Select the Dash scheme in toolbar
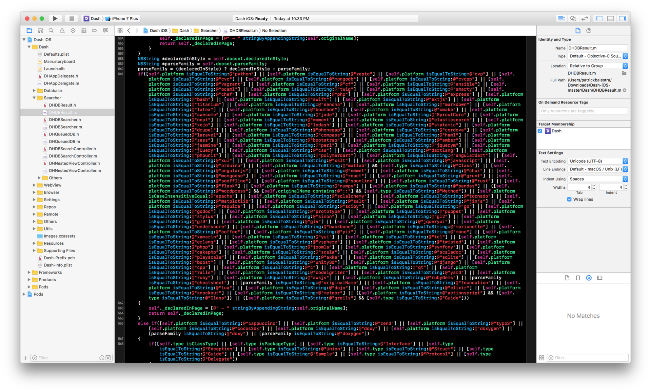The image size is (651, 392). (x=92, y=19)
